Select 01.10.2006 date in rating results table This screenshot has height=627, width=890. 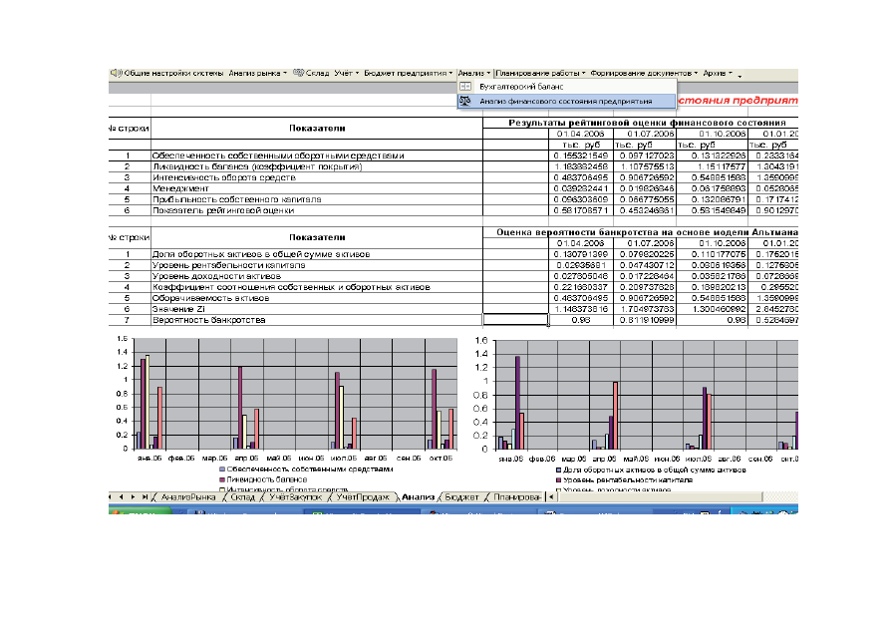713,134
